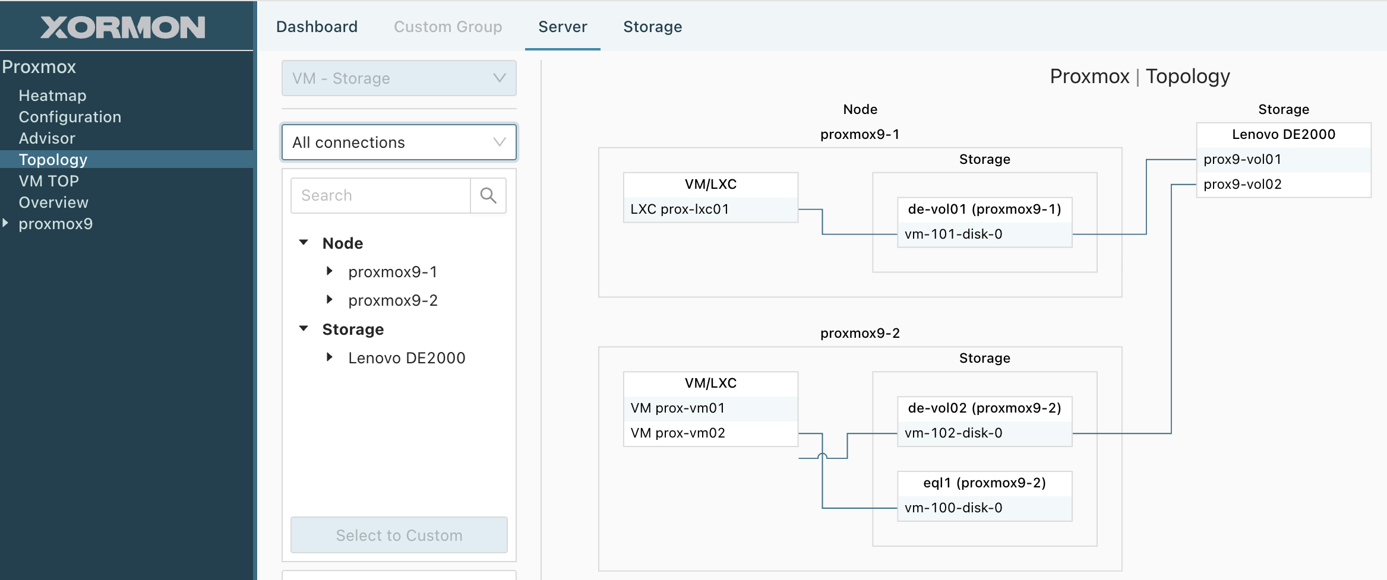Click into the Search field
The width and height of the screenshot is (1387, 580).
tap(381, 195)
